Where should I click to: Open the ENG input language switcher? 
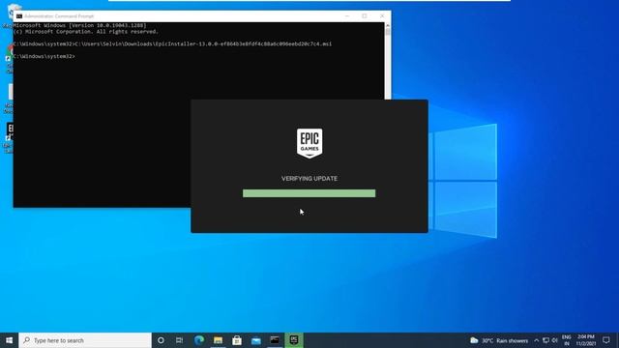point(567,340)
